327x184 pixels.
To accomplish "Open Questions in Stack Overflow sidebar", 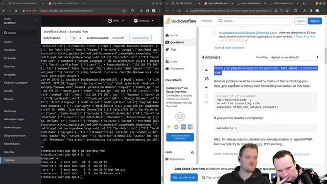I will 180,42.
